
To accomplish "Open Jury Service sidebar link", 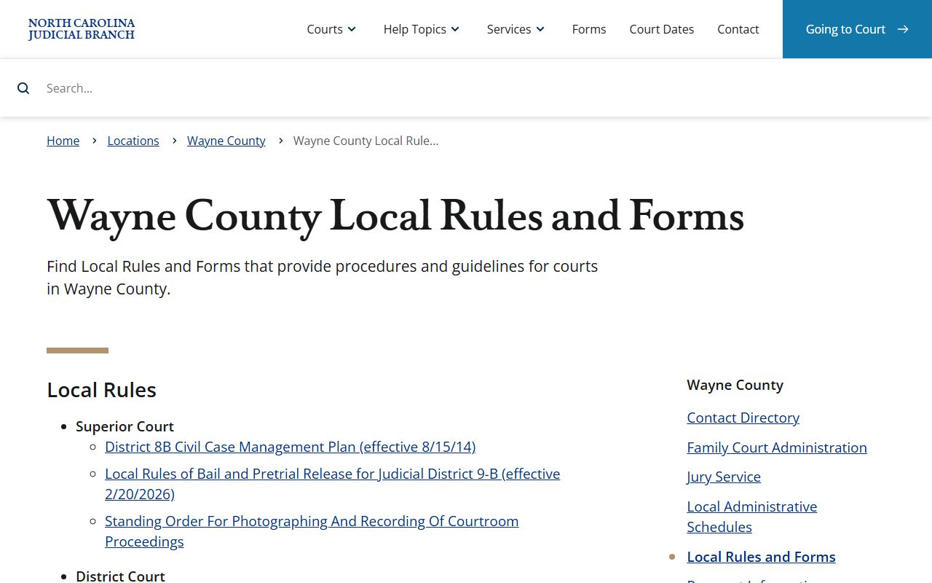I will (724, 477).
